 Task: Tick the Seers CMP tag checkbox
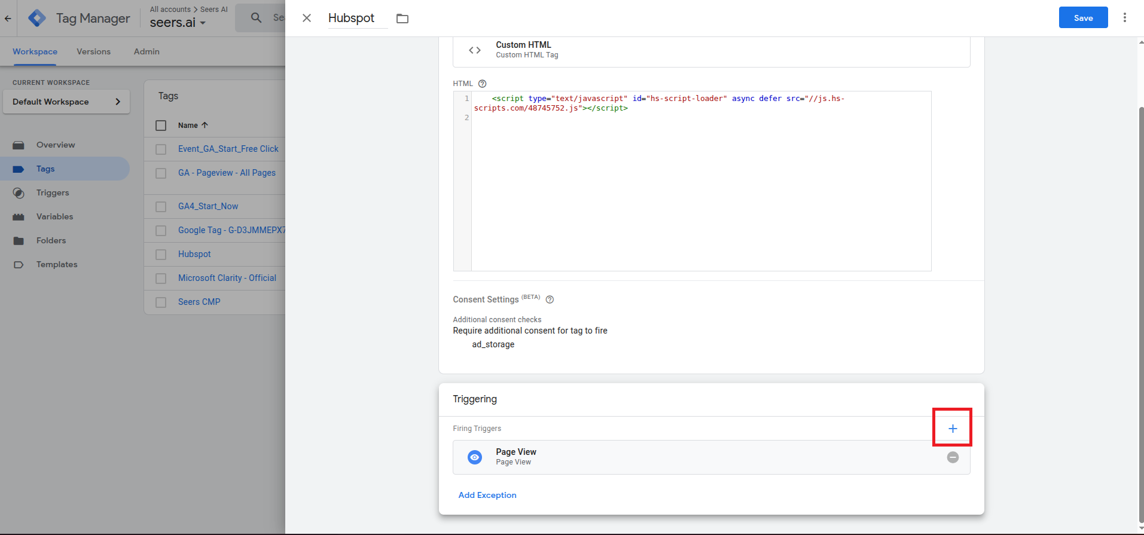click(x=161, y=302)
